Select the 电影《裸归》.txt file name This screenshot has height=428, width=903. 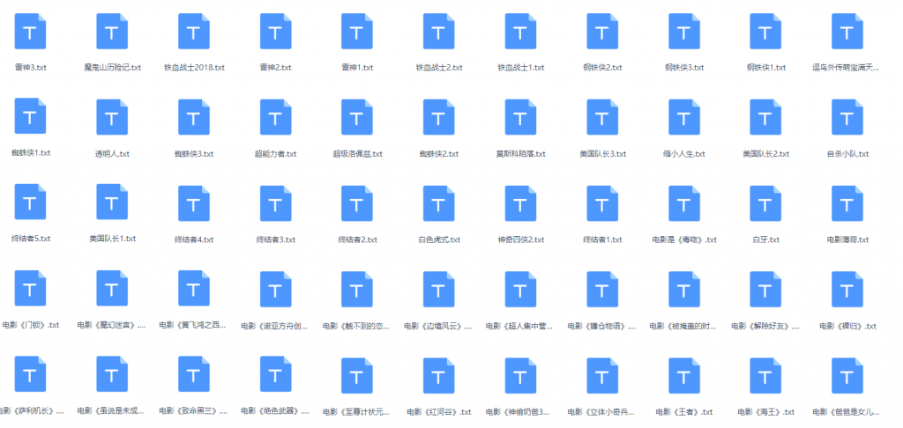tap(847, 326)
